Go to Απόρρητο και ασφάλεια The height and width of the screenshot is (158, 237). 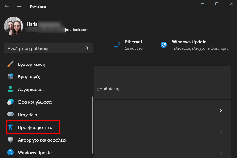pyautogui.click(x=42, y=140)
